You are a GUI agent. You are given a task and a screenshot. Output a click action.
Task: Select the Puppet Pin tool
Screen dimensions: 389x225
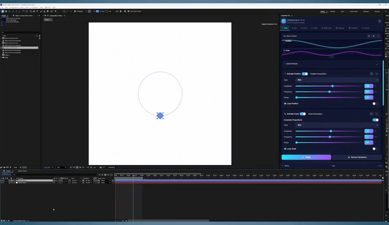click(x=55, y=11)
